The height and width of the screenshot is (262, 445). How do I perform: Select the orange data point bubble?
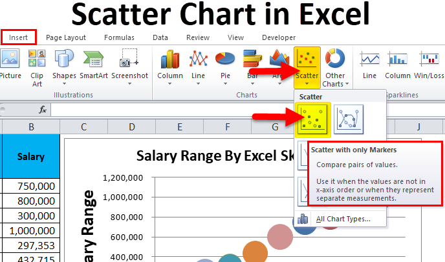[255, 252]
